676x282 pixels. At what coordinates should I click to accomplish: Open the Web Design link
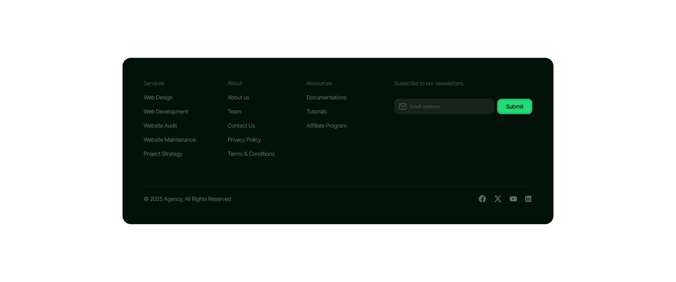pos(158,98)
